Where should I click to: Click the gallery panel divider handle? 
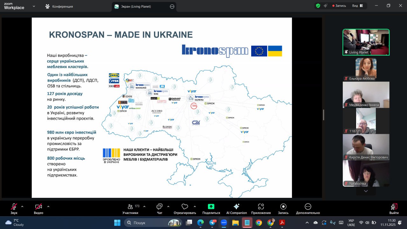(323, 115)
